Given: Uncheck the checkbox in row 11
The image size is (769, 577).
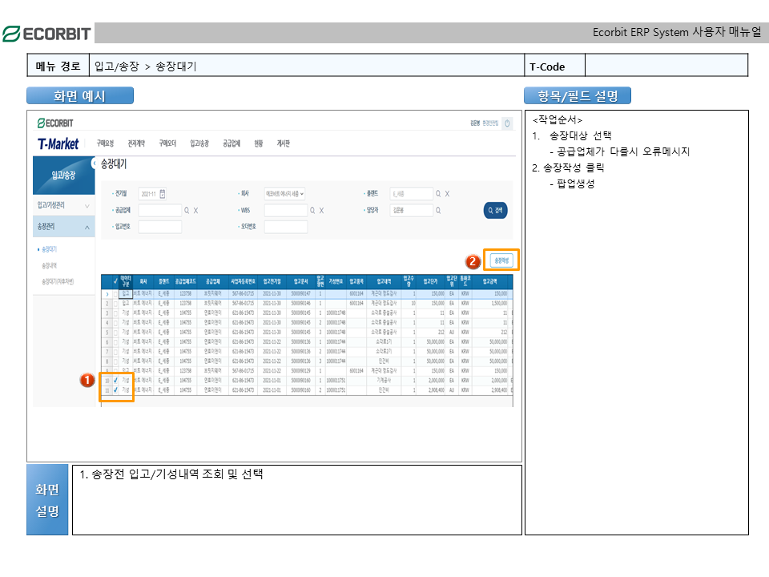Looking at the screenshot, I should click(116, 390).
